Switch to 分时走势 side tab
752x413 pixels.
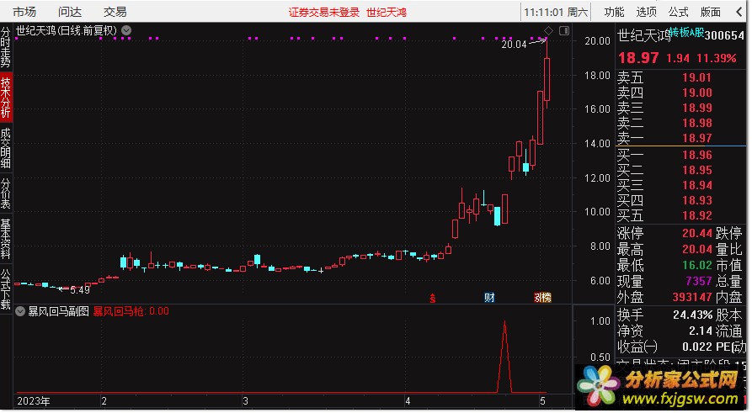tap(5, 47)
